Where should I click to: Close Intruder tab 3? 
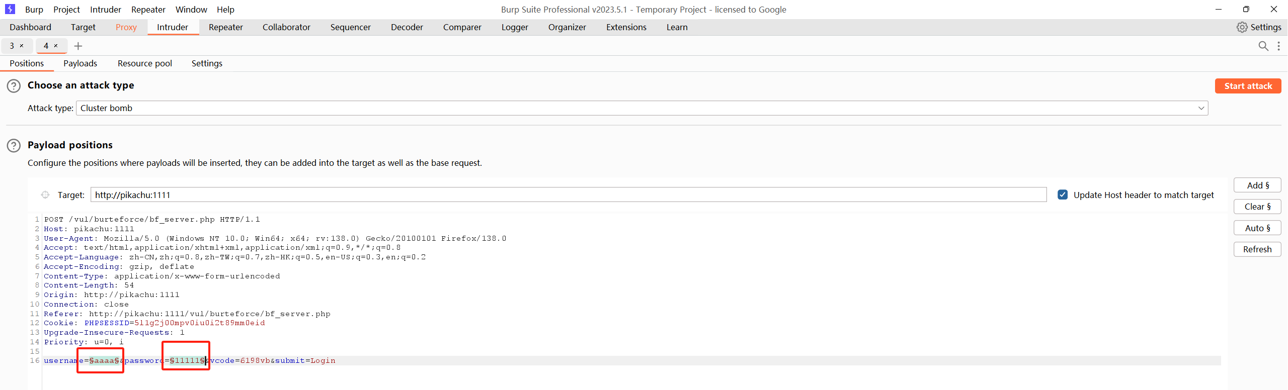(22, 46)
